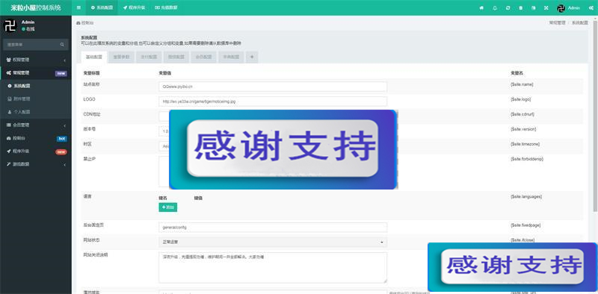598x294 pixels.
Task: Click the 常规管理 gears icon in sidebar
Action: tap(8, 72)
